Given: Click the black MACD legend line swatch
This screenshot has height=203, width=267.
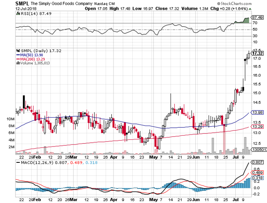Looking at the screenshot, I should click(x=18, y=162).
